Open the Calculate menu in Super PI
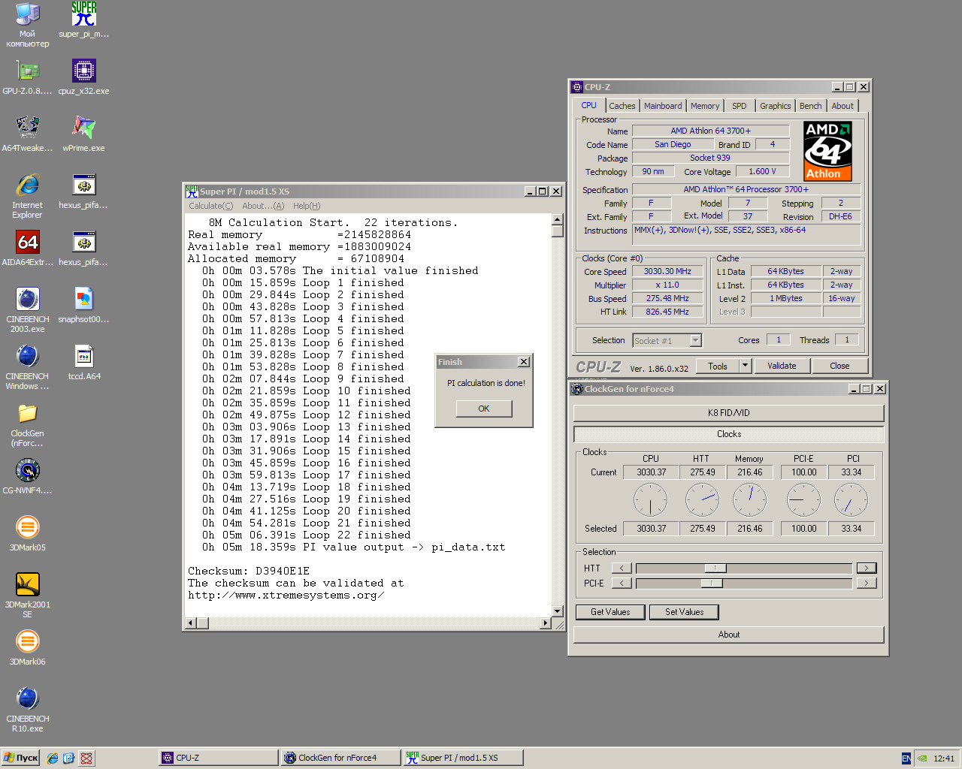 pos(210,206)
